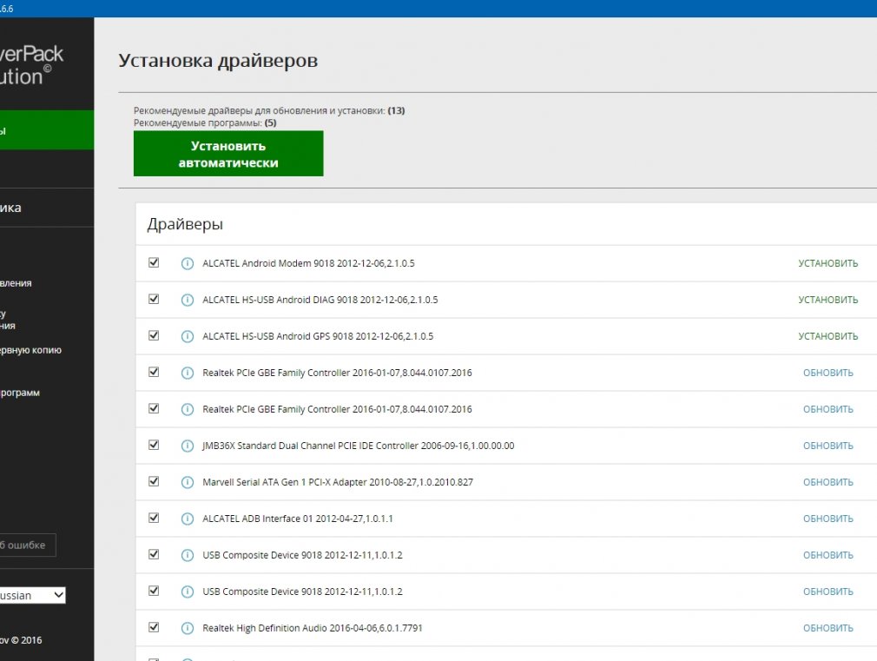This screenshot has height=661, width=877.
Task: Click УСТАНОВИТЬ for ALCATEL HS-USB Android GPS
Action: (x=828, y=336)
